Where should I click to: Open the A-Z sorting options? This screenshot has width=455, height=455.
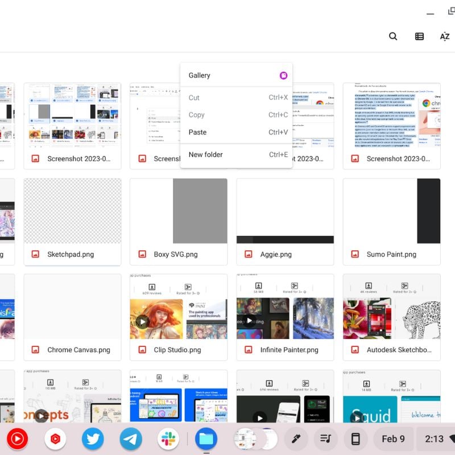point(445,36)
